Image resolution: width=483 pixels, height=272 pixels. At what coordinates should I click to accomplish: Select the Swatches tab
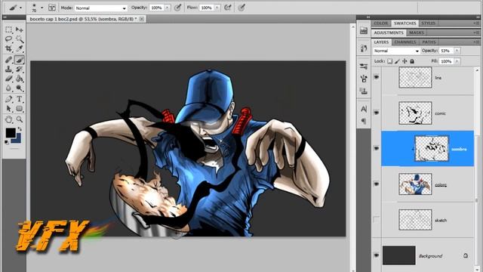405,23
